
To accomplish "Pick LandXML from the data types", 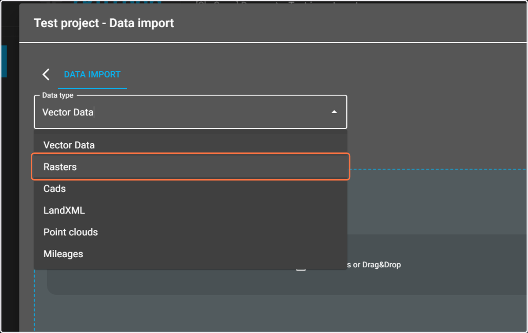I will (x=191, y=210).
